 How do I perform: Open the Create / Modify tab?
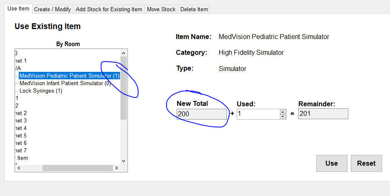pyautogui.click(x=52, y=10)
